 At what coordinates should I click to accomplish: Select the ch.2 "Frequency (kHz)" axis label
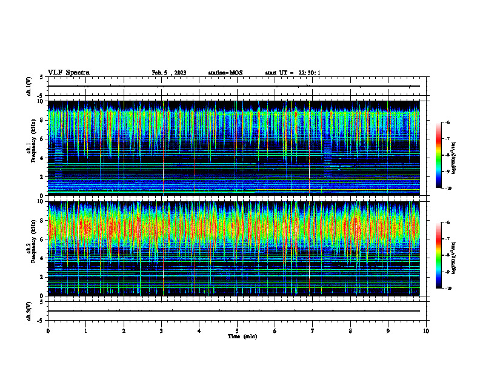tap(33, 241)
